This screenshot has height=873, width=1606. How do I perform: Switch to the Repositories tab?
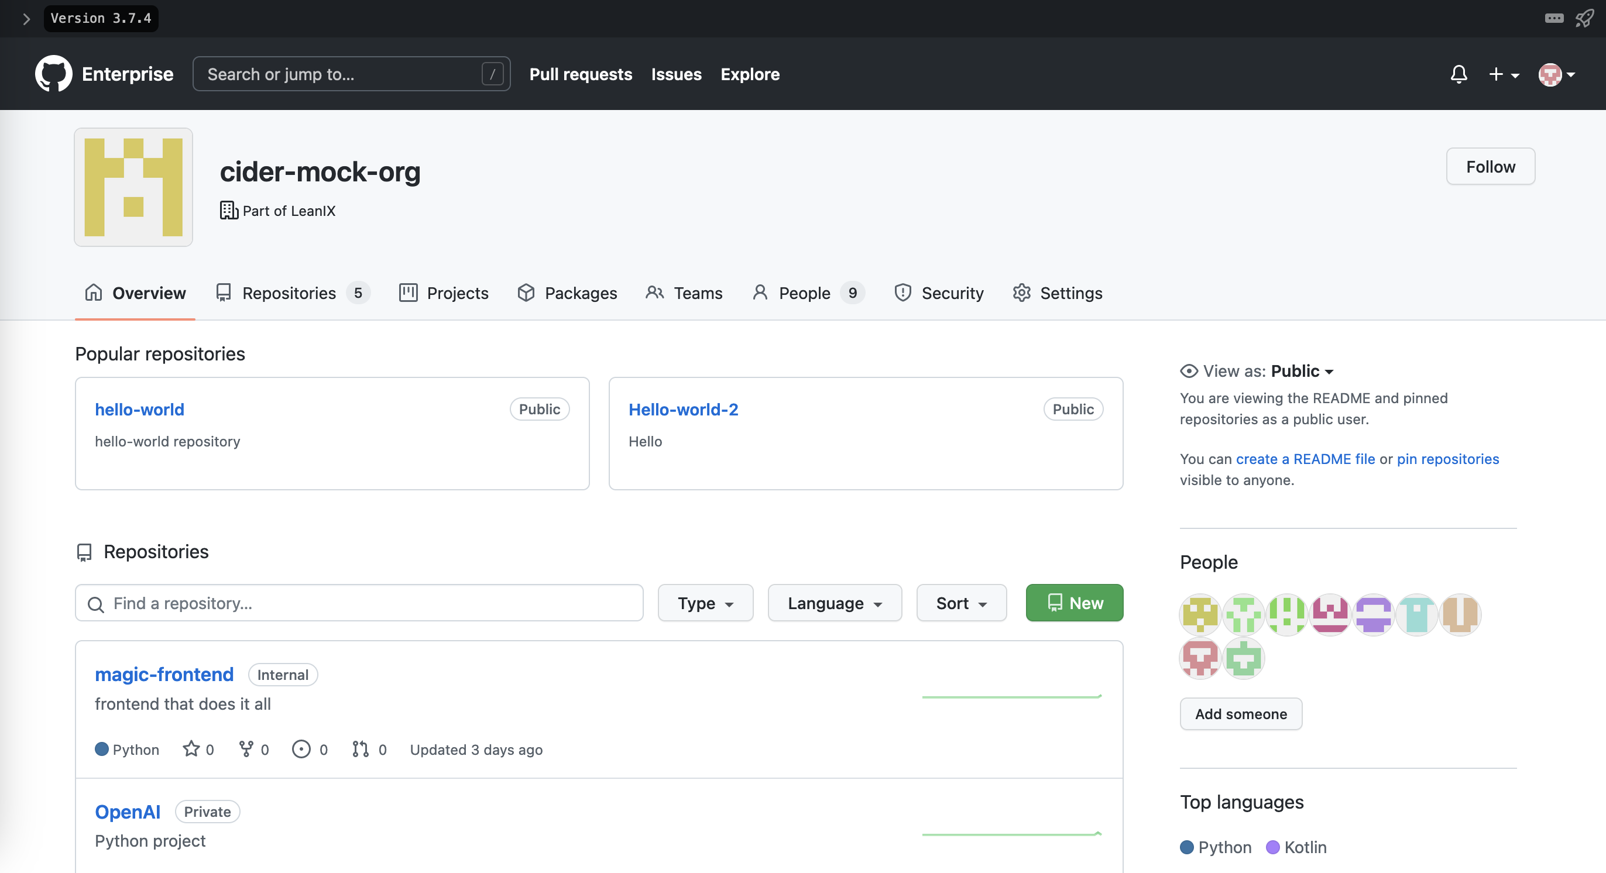click(289, 292)
